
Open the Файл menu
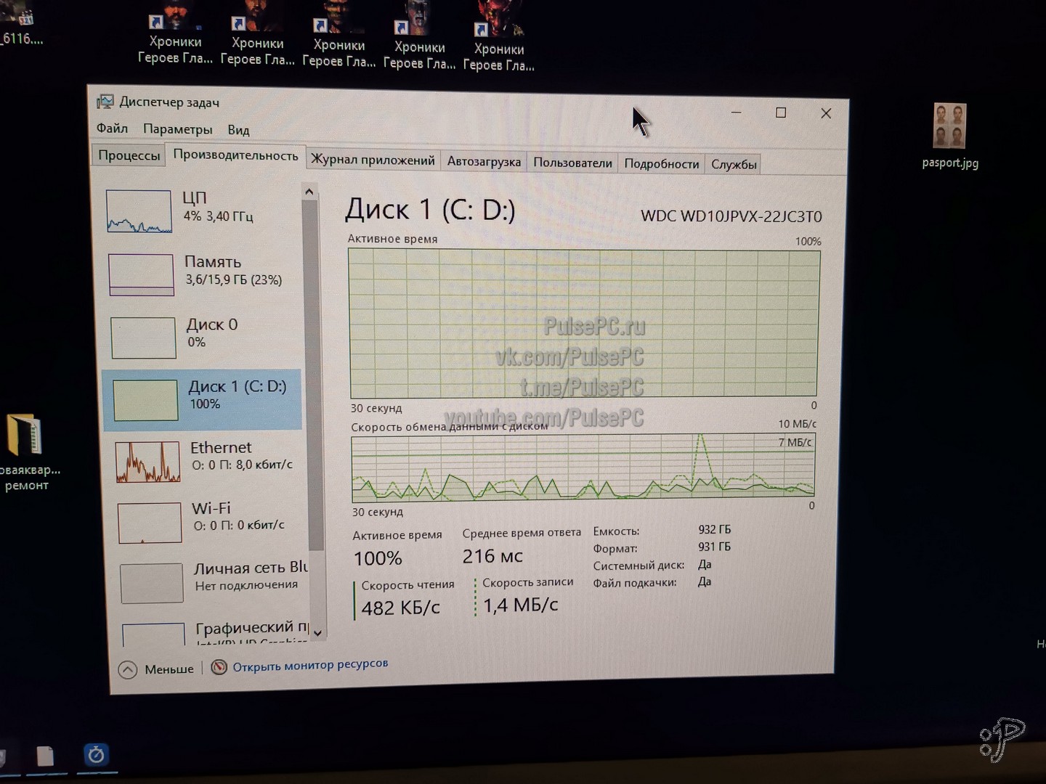[x=112, y=128]
